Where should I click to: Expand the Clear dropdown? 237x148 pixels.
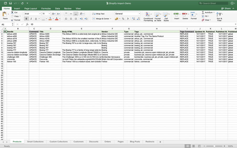coord(210,20)
